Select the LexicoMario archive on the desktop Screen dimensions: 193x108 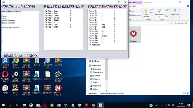coord(48,89)
